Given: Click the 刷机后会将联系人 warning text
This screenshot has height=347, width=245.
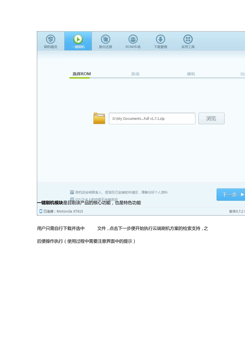Looking at the screenshot, I should [121, 192].
